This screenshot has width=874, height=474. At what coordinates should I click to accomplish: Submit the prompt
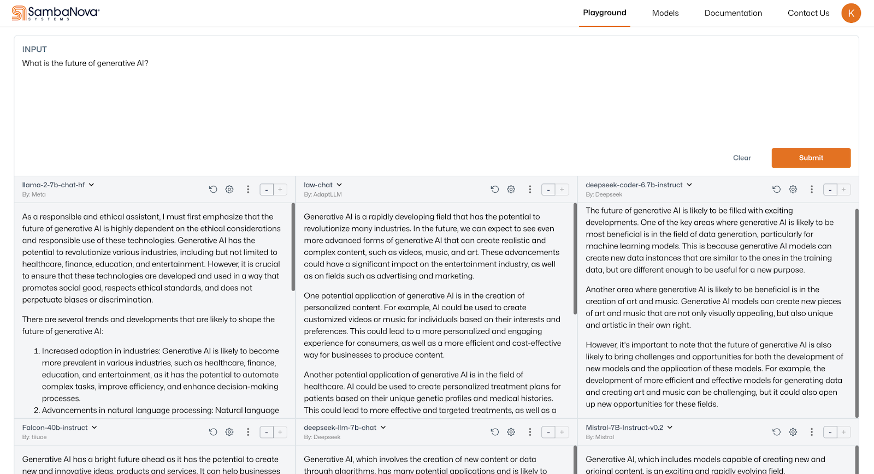811,158
